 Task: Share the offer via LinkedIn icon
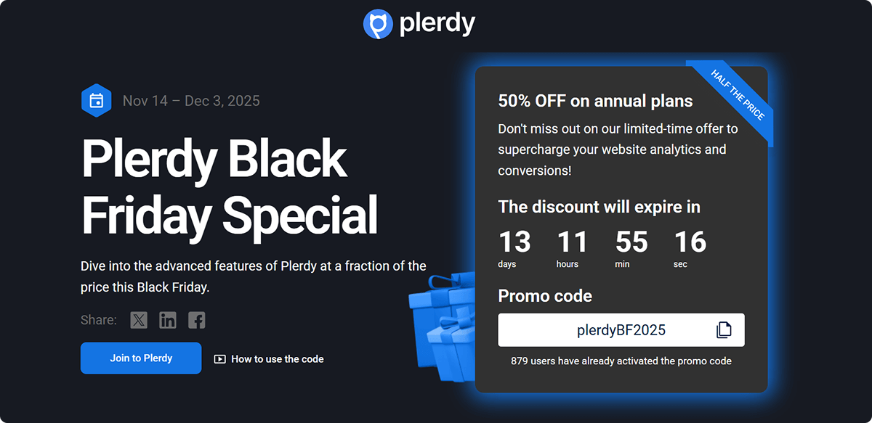[168, 319]
